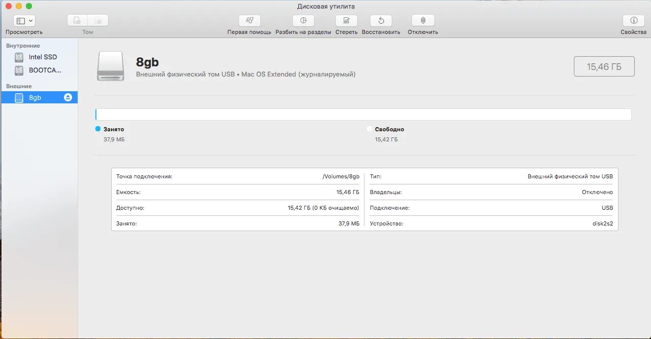
Task: Click the Unmount toolbar icon
Action: coord(423,21)
